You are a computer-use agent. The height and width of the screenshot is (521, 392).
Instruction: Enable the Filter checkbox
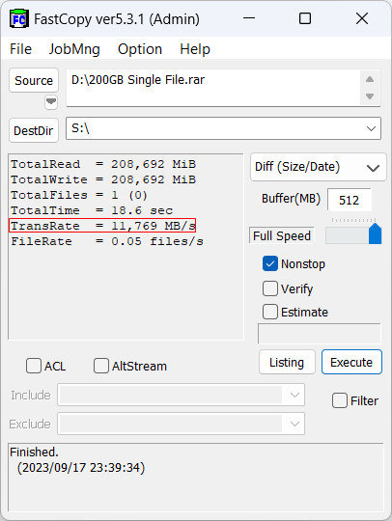(x=340, y=400)
